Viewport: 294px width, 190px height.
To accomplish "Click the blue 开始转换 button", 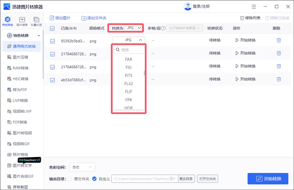I will [268, 179].
